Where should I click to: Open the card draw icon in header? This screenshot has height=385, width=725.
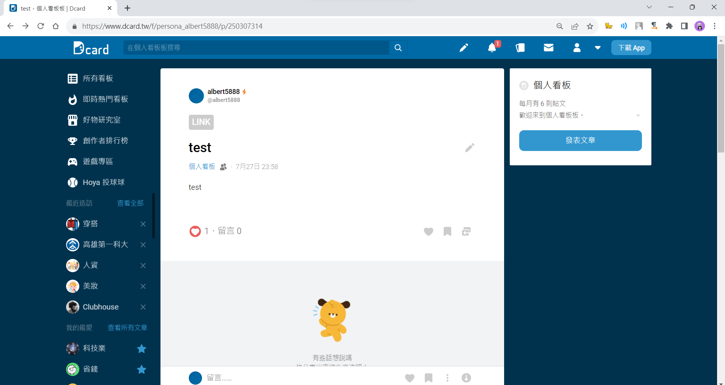tap(520, 48)
